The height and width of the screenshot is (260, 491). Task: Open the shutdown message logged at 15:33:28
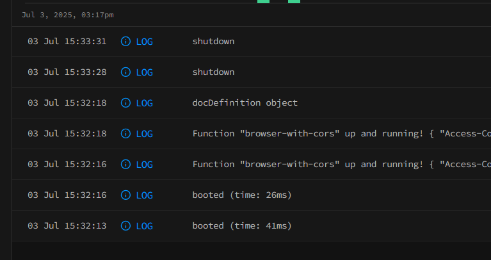(213, 72)
